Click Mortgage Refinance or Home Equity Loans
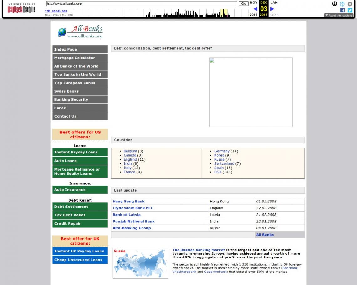 click(80, 171)
